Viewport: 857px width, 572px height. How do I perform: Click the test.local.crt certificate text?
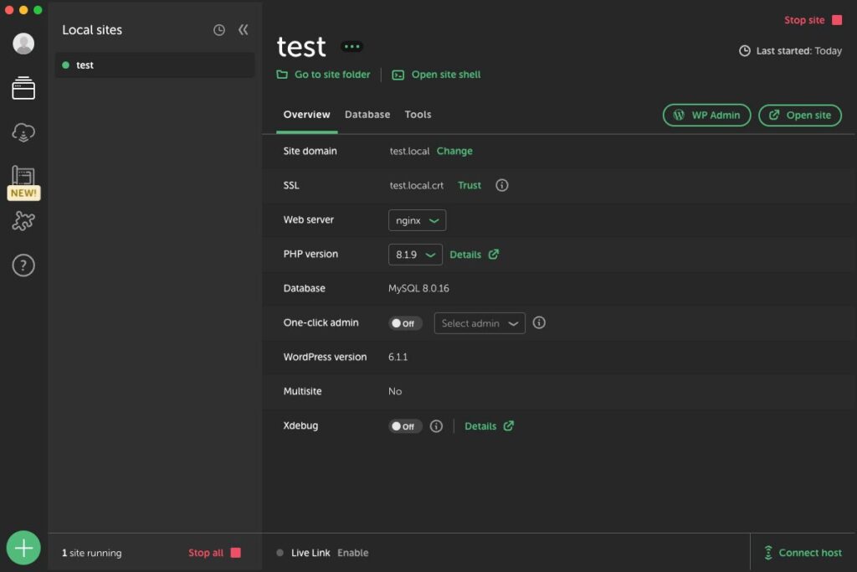point(417,185)
